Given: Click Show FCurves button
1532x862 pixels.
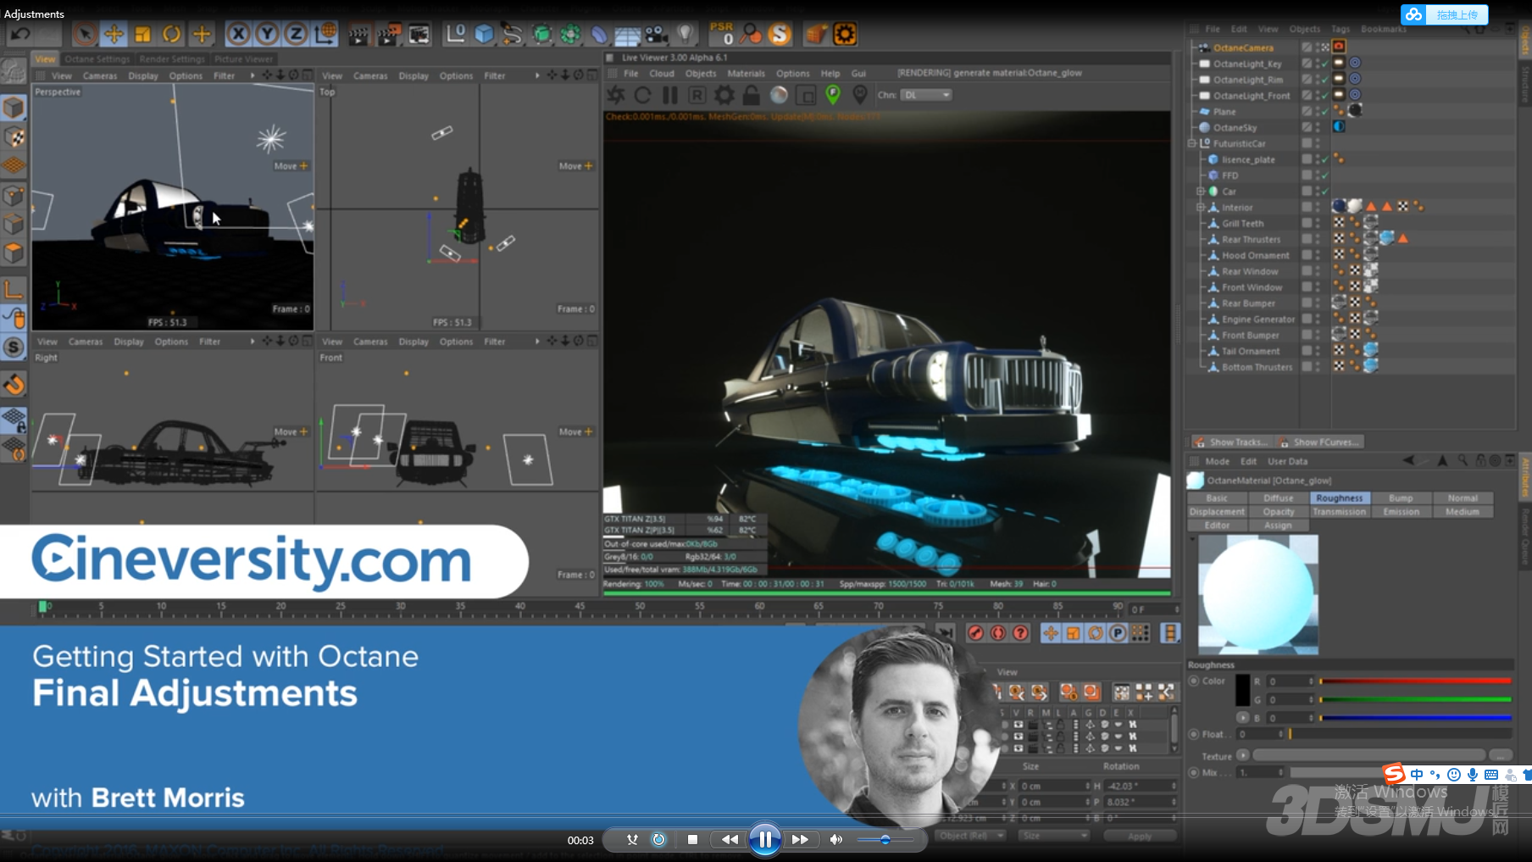Looking at the screenshot, I should [1319, 442].
